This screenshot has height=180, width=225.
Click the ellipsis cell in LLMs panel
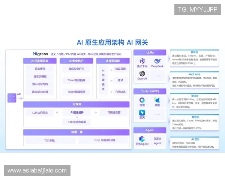pyautogui.click(x=157, y=76)
